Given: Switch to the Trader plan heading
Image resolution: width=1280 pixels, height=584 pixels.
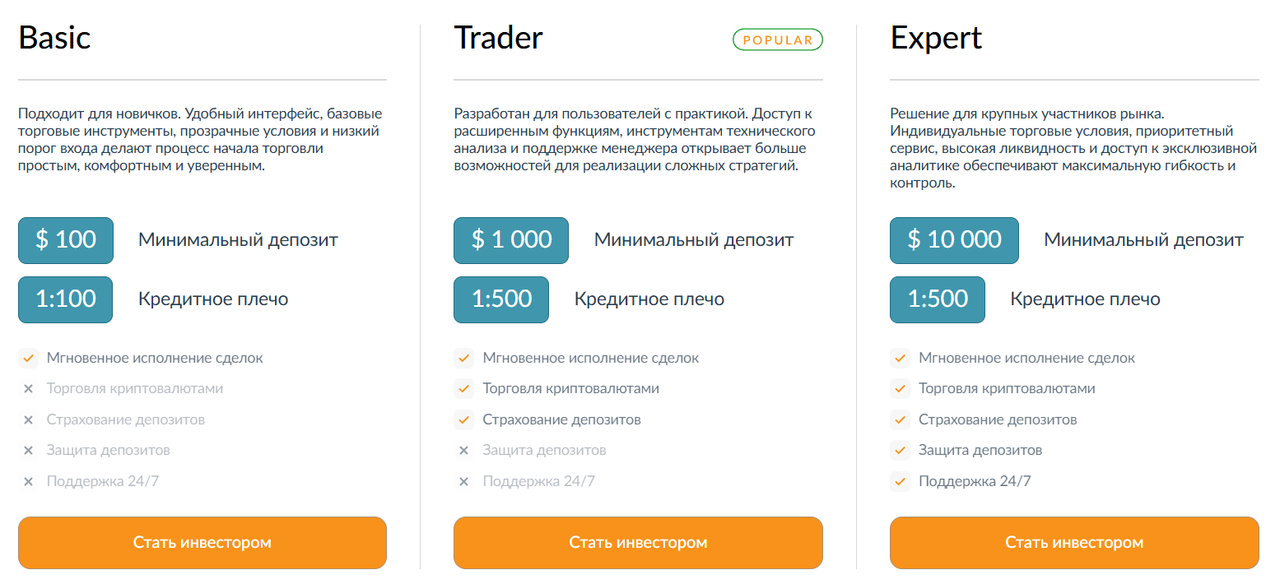Looking at the screenshot, I should tap(498, 38).
